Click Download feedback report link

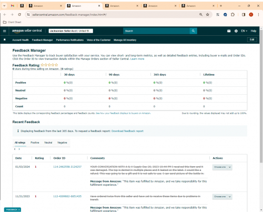pos(127,131)
